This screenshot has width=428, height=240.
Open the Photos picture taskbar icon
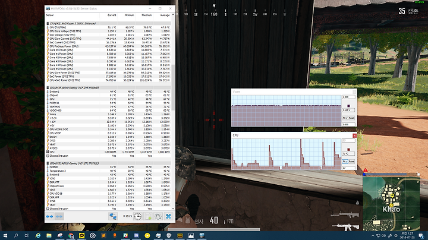click(x=191, y=236)
